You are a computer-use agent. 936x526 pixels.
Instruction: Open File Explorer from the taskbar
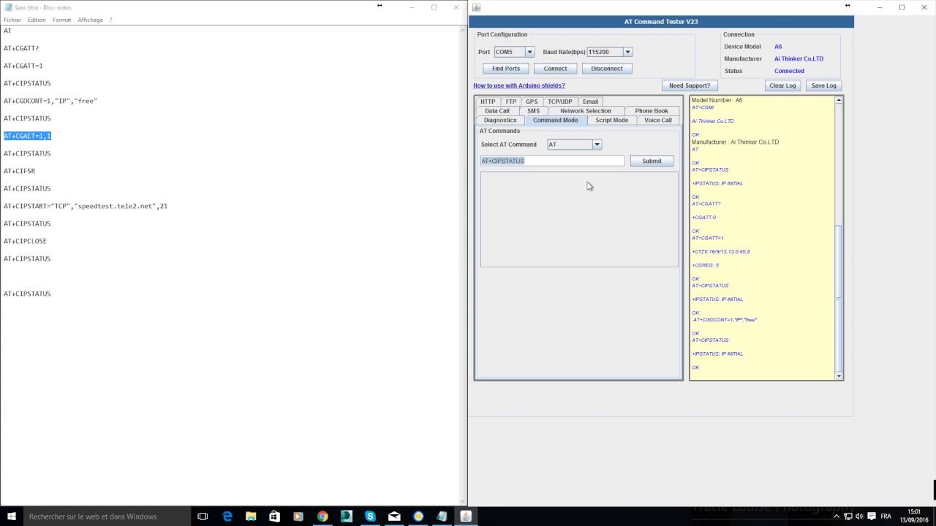[x=251, y=517]
